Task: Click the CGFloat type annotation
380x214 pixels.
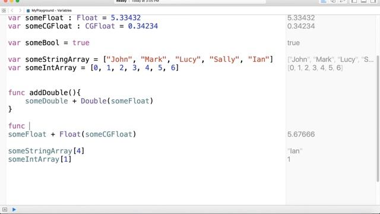Action: point(100,26)
